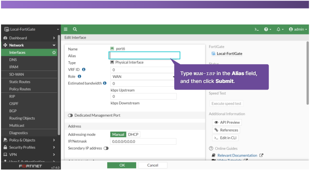Click the v7.4.0 version text

(55, 168)
